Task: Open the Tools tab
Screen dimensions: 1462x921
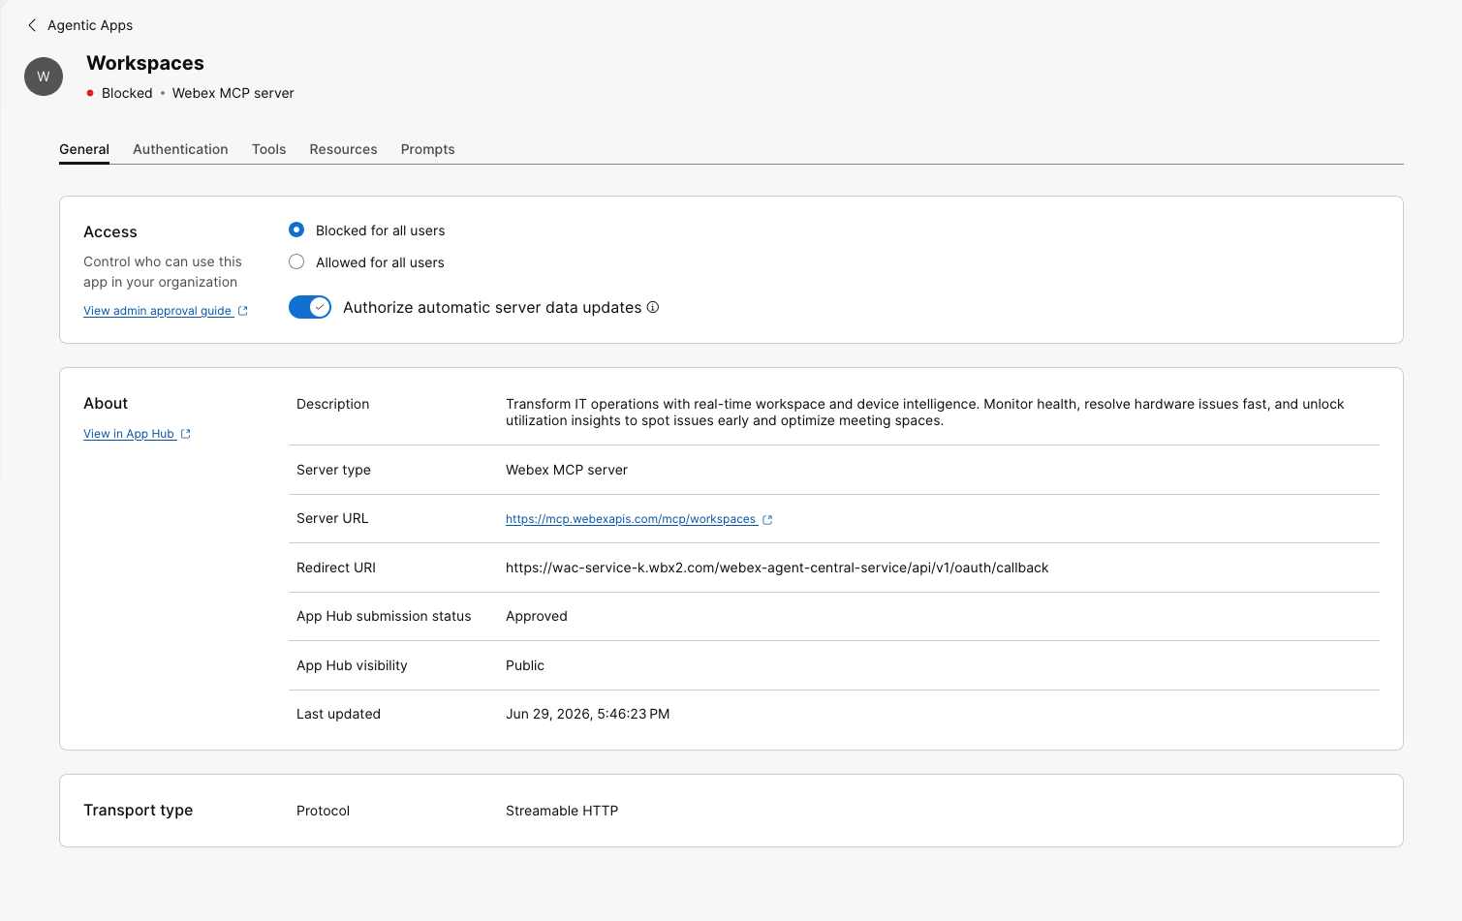Action: click(x=268, y=149)
